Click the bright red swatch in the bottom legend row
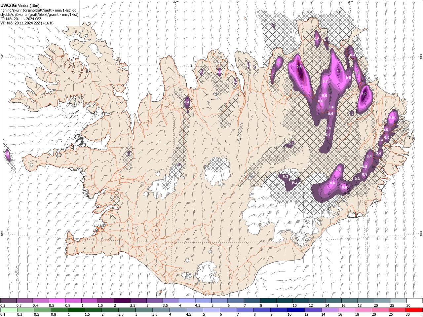This screenshot has height=317, width=423. pyautogui.click(x=414, y=310)
